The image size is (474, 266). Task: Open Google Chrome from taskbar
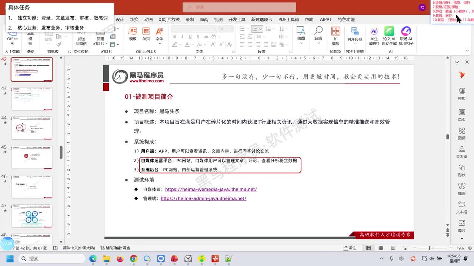134,259
